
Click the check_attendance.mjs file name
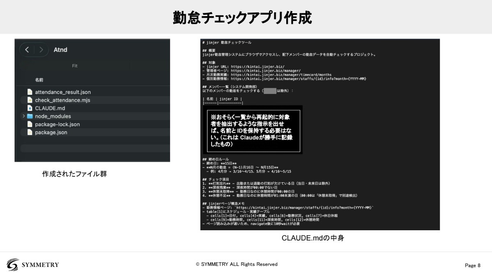point(62,100)
